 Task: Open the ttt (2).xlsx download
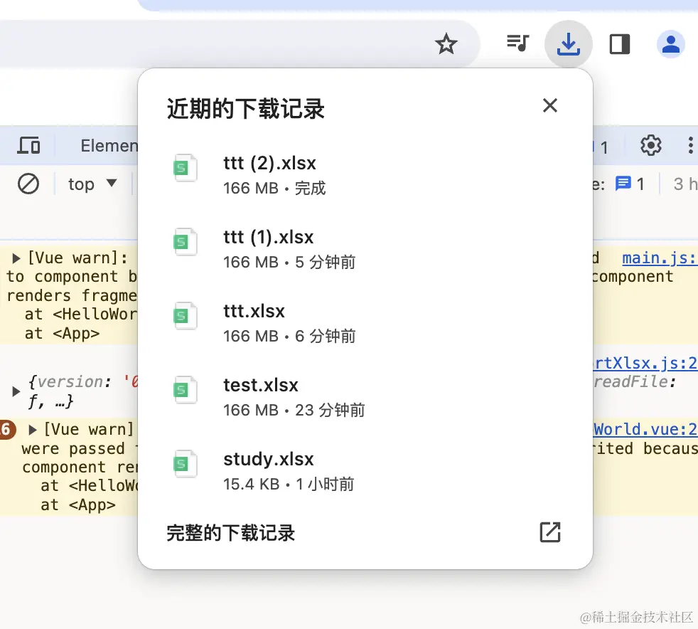tap(365, 175)
